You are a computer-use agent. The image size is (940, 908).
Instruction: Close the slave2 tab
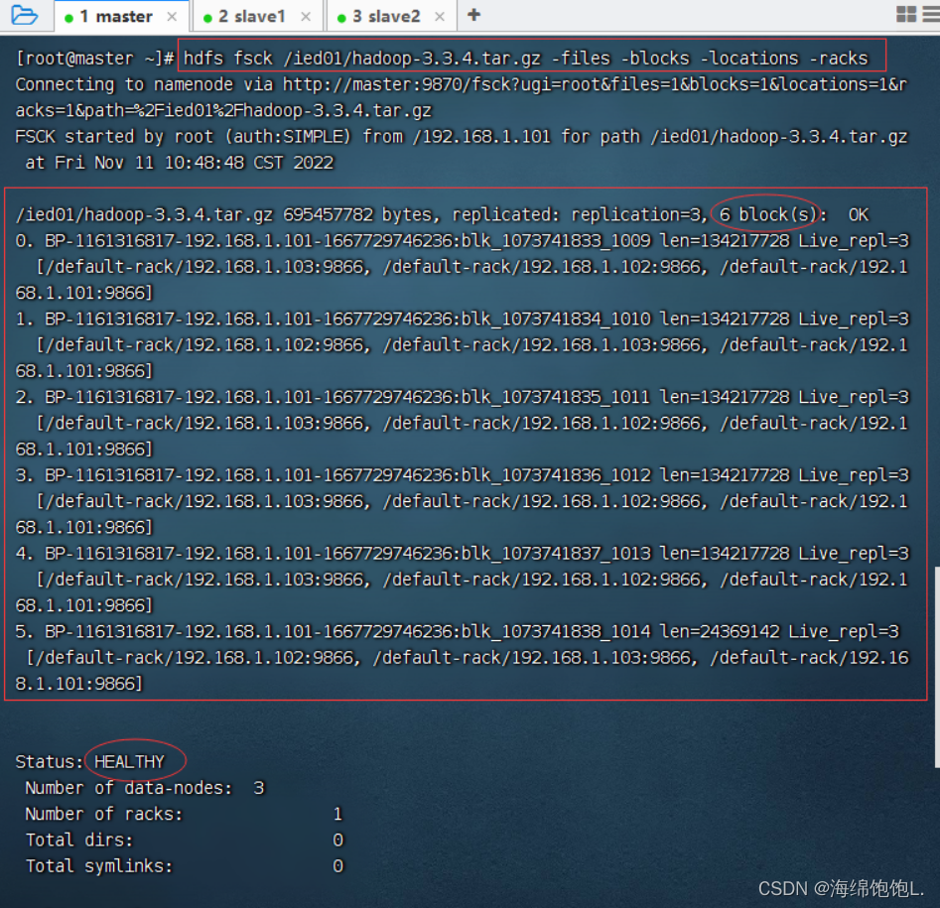click(439, 16)
